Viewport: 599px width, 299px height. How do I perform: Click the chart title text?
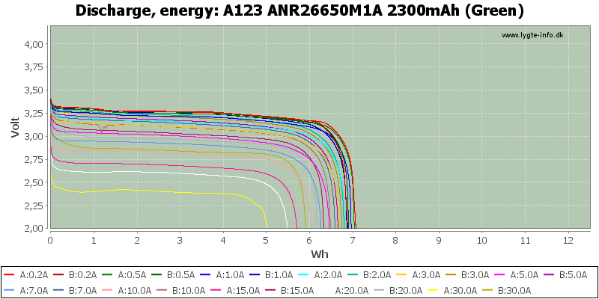(299, 10)
